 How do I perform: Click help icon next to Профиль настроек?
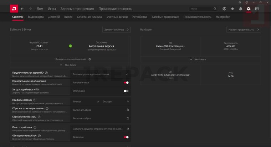pyautogui.click(x=35, y=100)
